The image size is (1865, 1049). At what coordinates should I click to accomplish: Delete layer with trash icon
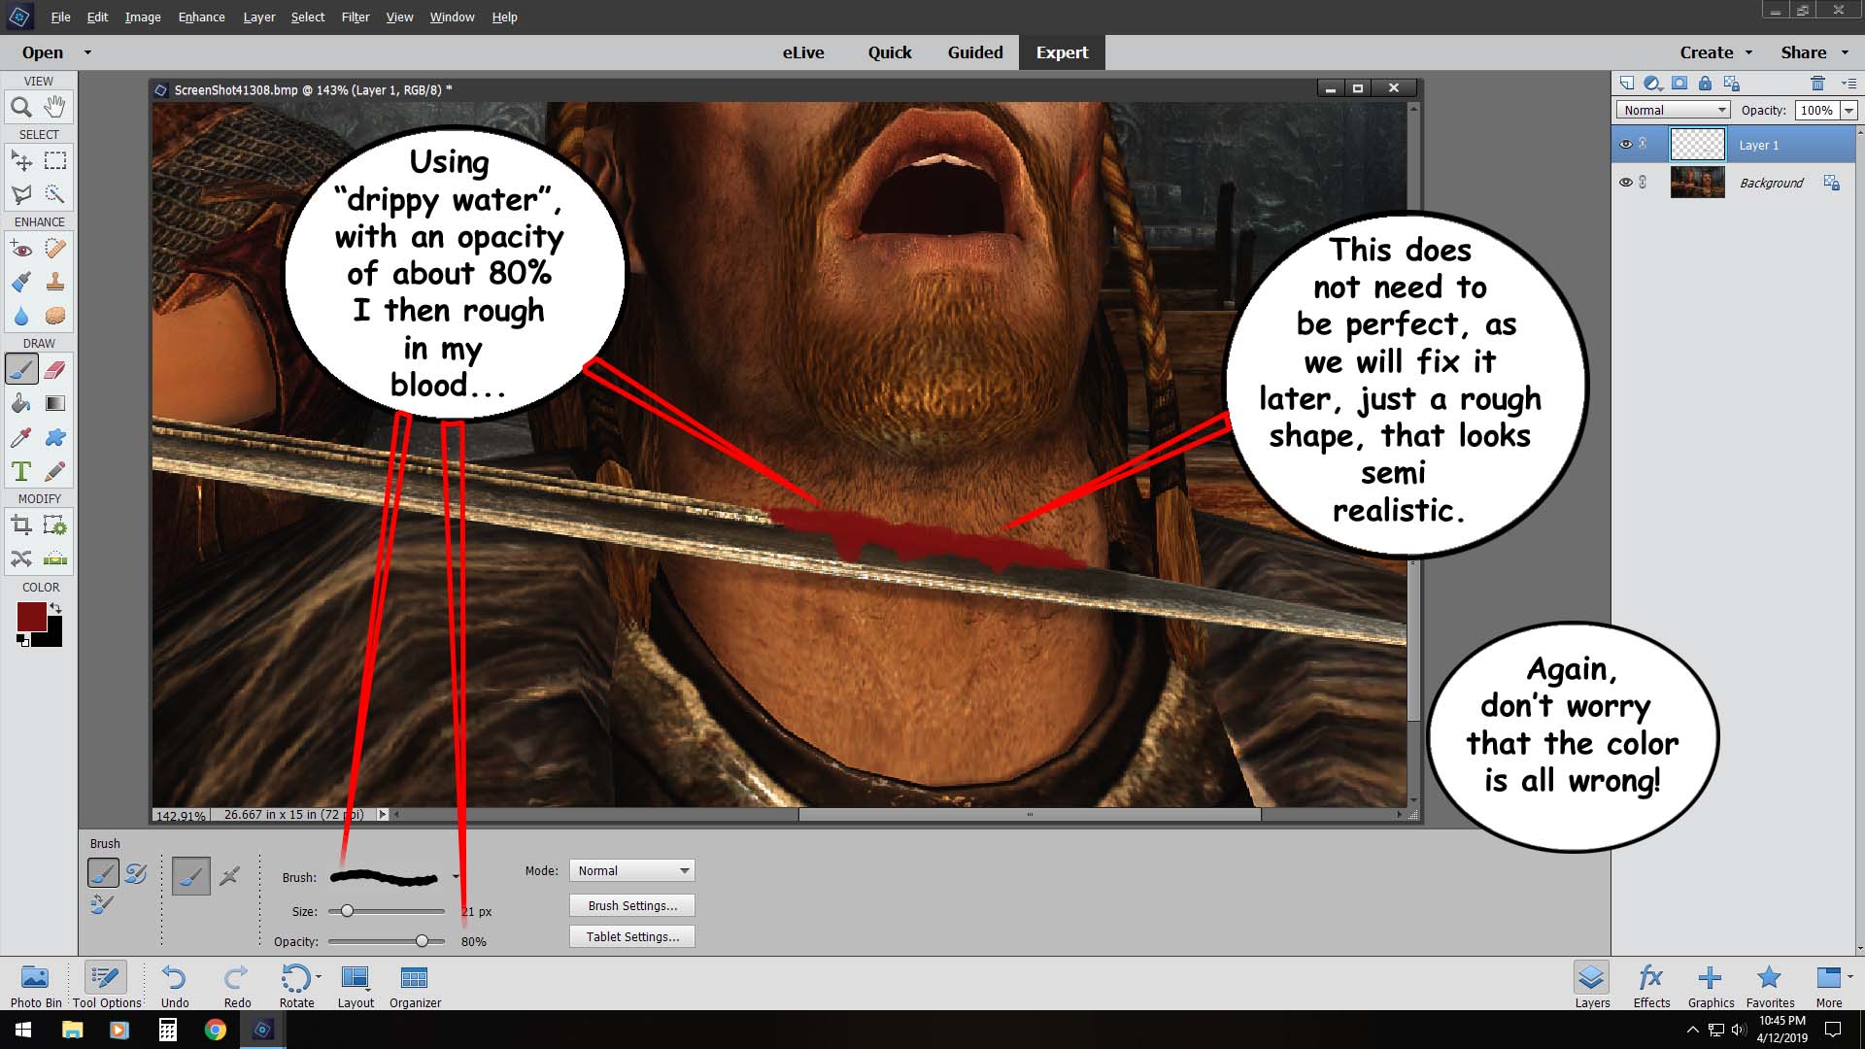(x=1817, y=84)
